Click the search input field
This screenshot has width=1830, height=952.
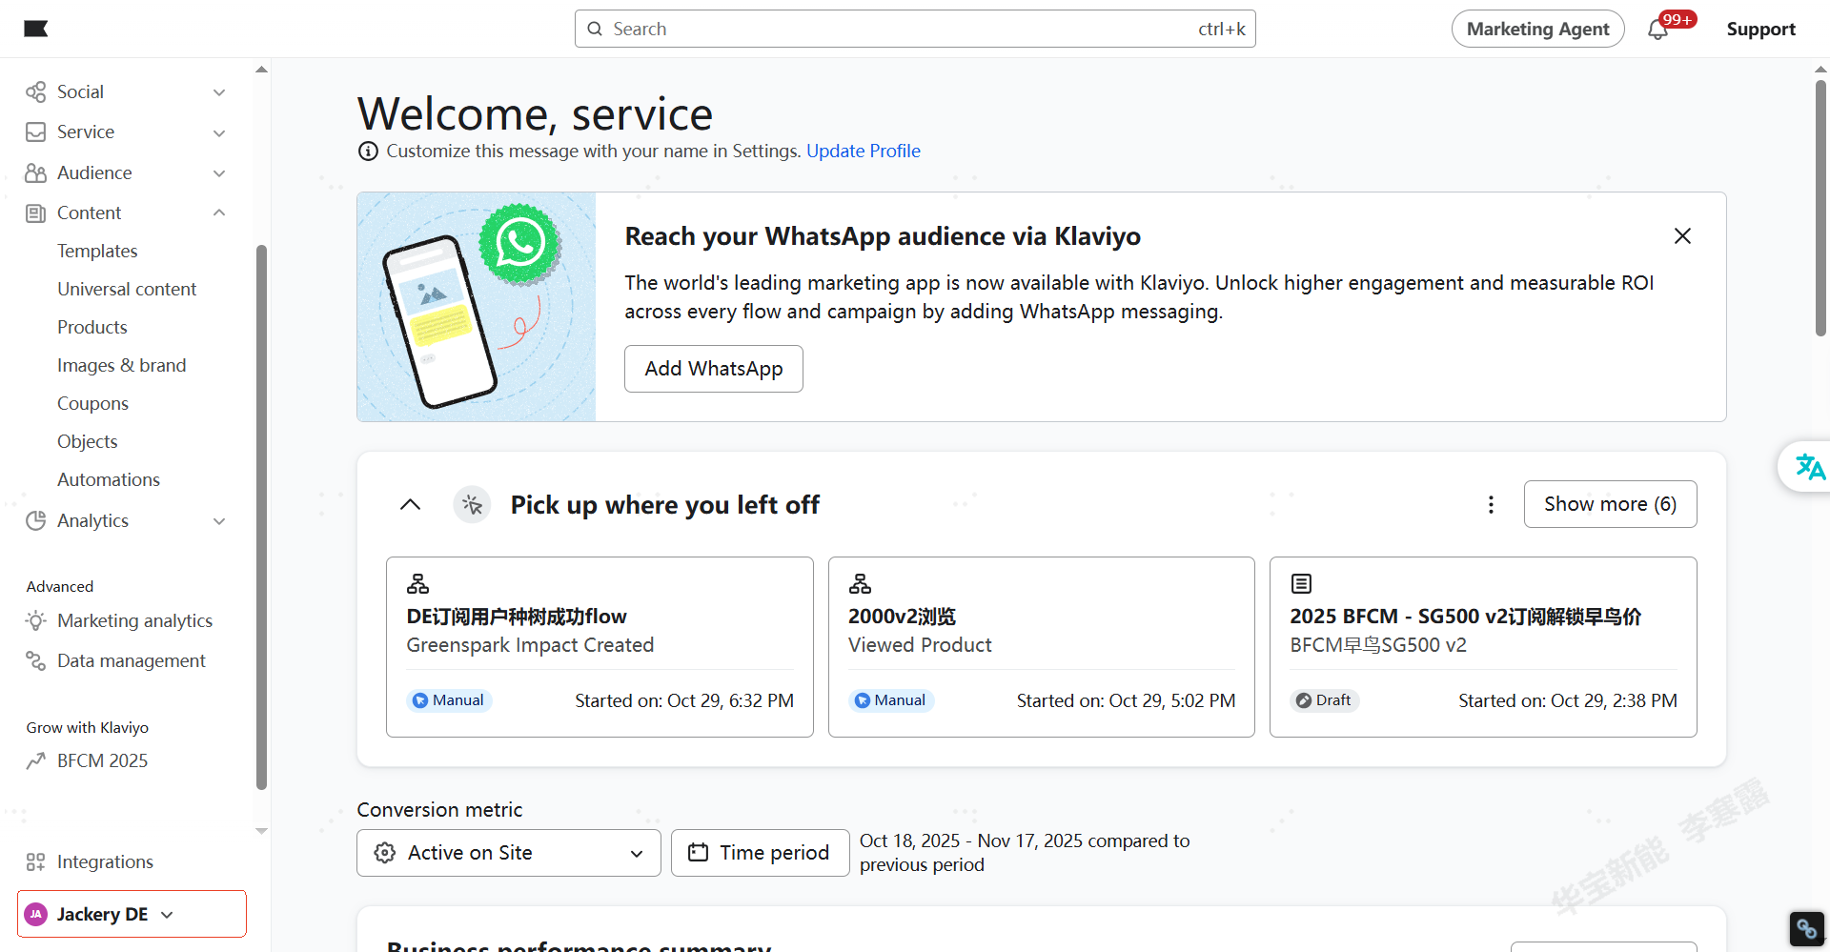(x=915, y=29)
